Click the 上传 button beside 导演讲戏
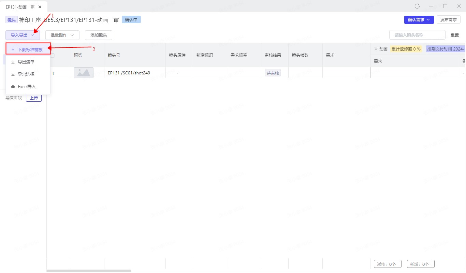This screenshot has width=466, height=273. (34, 98)
